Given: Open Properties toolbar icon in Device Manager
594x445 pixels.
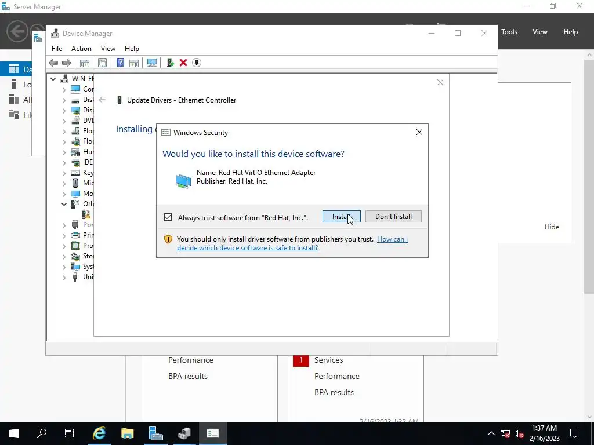Looking at the screenshot, I should pos(102,63).
